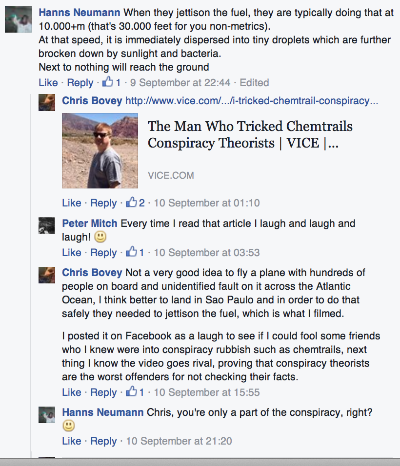The width and height of the screenshot is (400, 466).
Task: Click thumbs-up count on VICE link comment
Action: pyautogui.click(x=142, y=203)
